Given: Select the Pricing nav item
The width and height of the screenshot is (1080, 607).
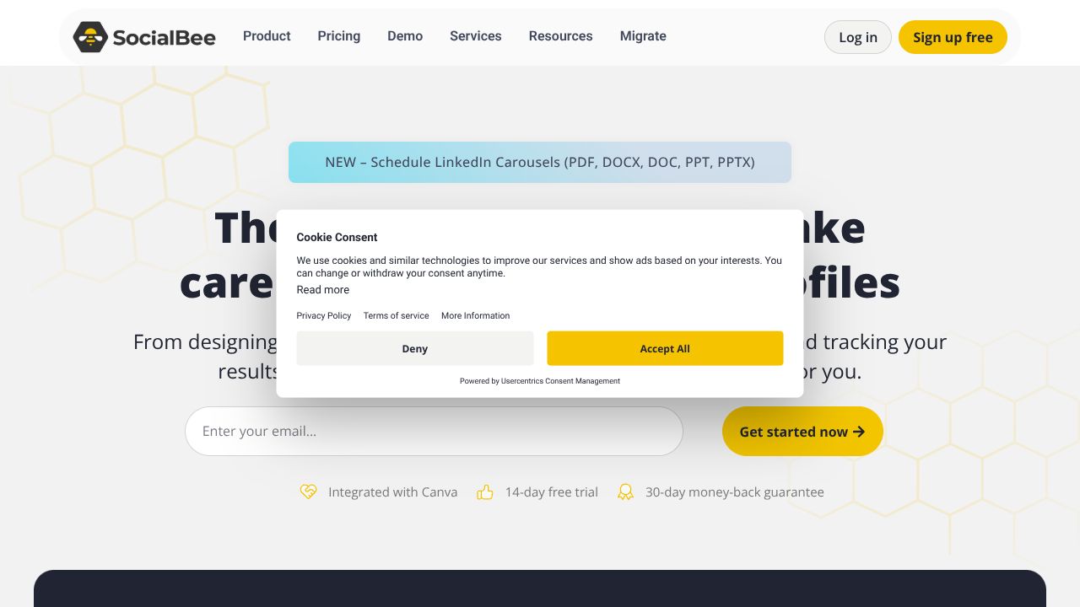Looking at the screenshot, I should tap(339, 36).
